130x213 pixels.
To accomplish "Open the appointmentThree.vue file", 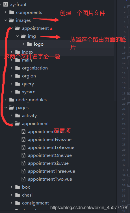I will click(x=51, y=171).
